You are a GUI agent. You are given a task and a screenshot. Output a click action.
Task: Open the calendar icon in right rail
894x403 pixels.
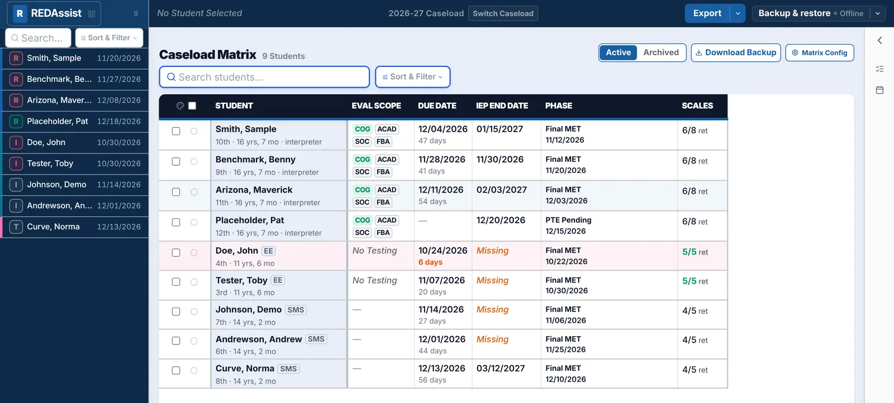879,90
